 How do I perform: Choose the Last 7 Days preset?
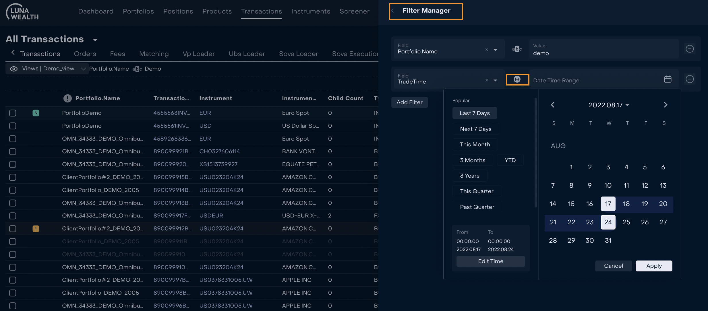pyautogui.click(x=475, y=113)
